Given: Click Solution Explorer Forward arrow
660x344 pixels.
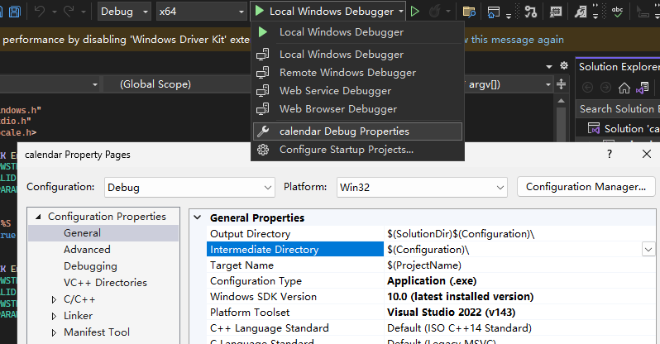Looking at the screenshot, I should point(605,88).
